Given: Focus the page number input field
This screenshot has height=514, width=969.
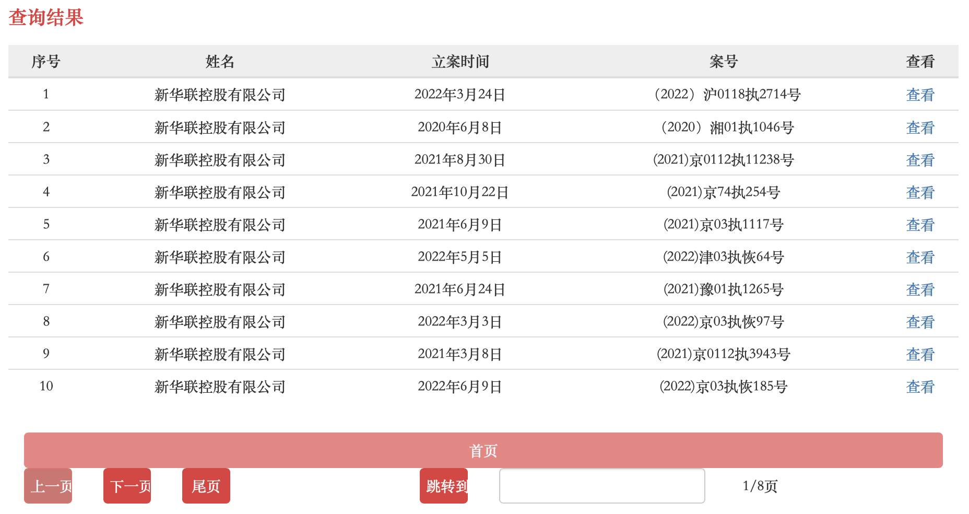Looking at the screenshot, I should coord(601,486).
